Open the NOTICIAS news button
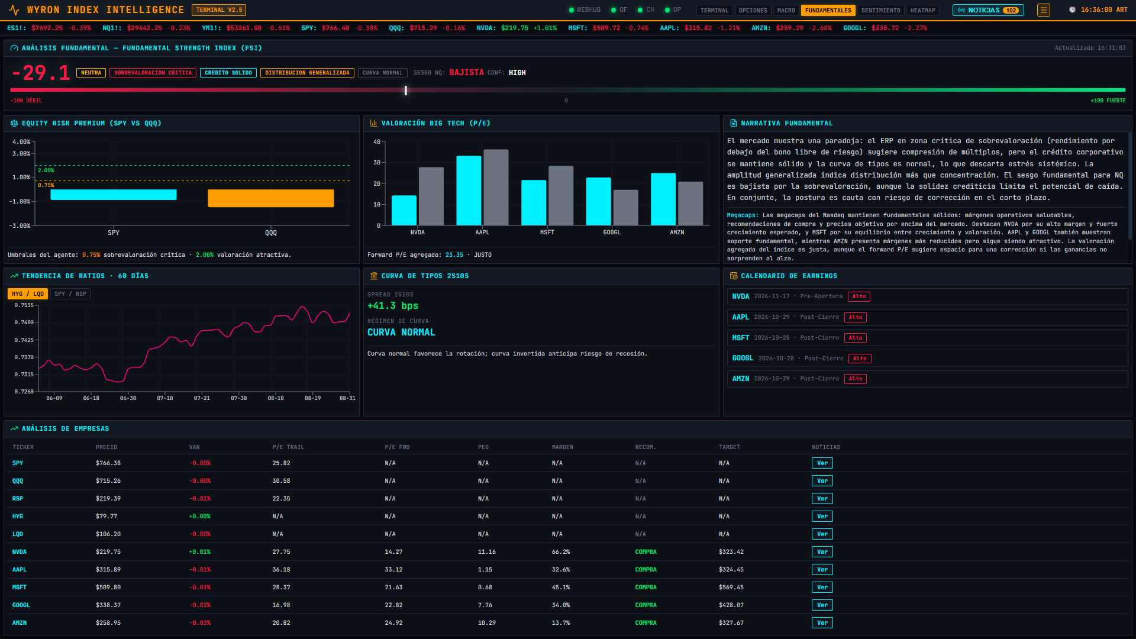 tap(988, 10)
